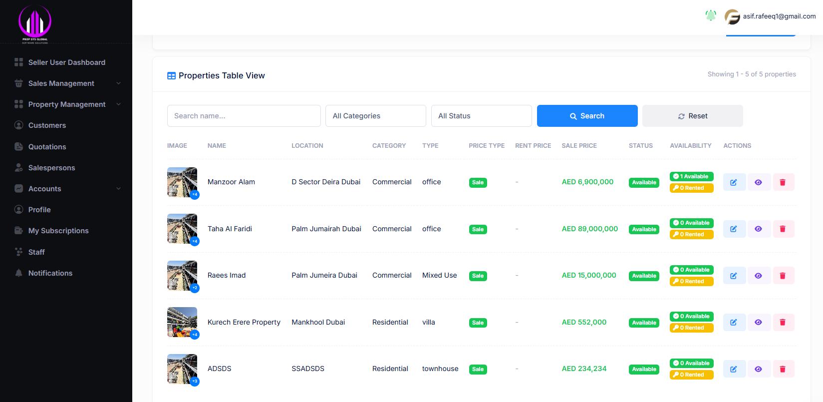Click the Prop Sys Global logo

coord(35,22)
